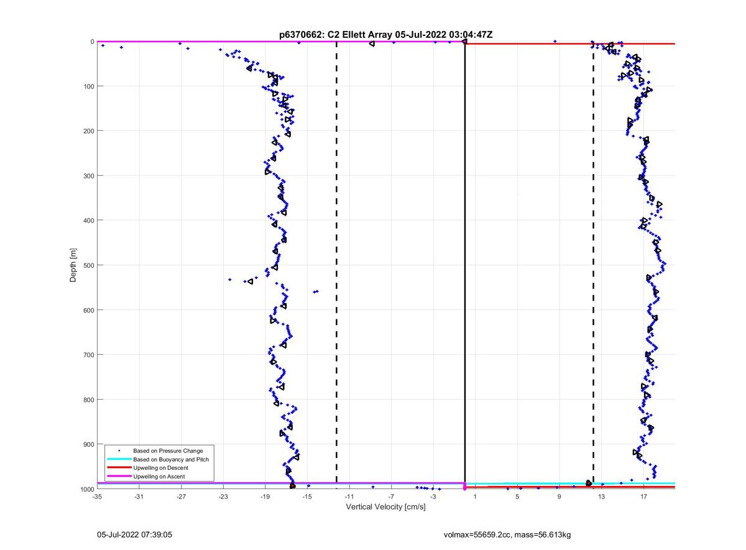Click the 'Upwelling on Descent' legend entry
The image size is (746, 550).
(x=160, y=468)
